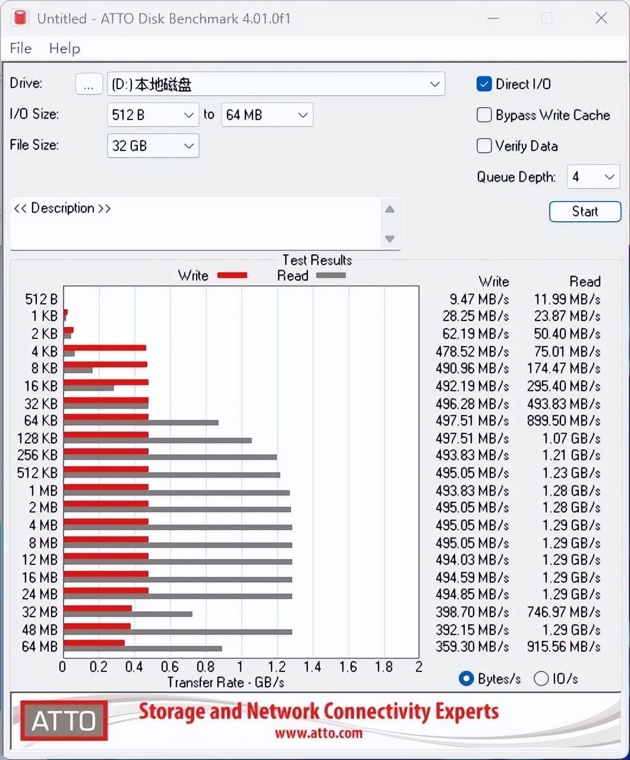
Task: Open the maximum I/O Size 64 MB dropdown
Action: [267, 115]
